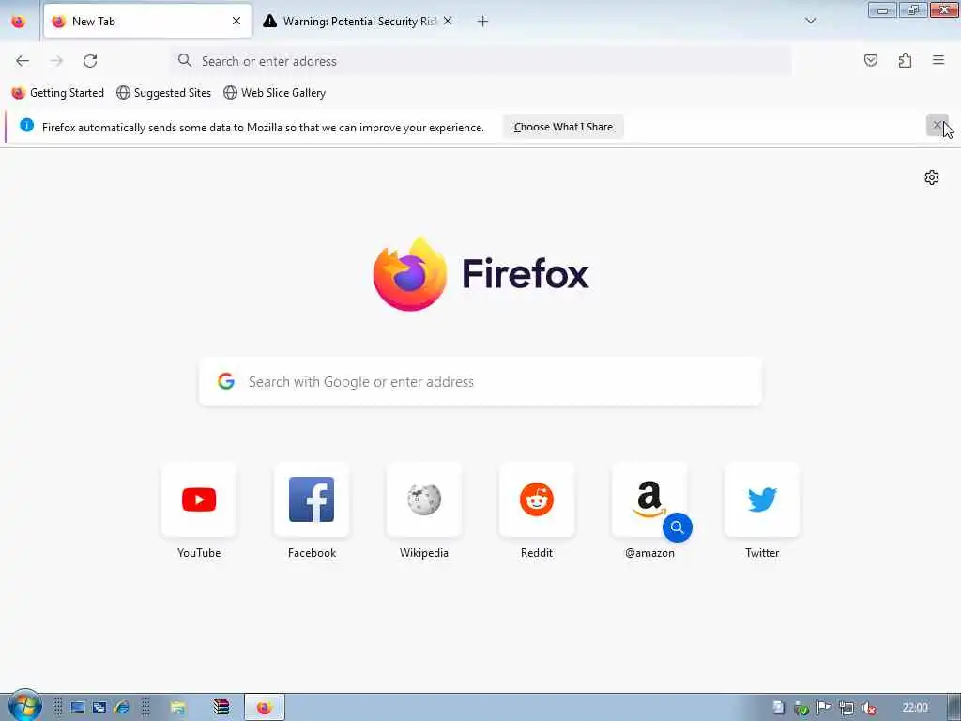The image size is (961, 721).
Task: Switch to the New Tab tab
Action: click(147, 21)
